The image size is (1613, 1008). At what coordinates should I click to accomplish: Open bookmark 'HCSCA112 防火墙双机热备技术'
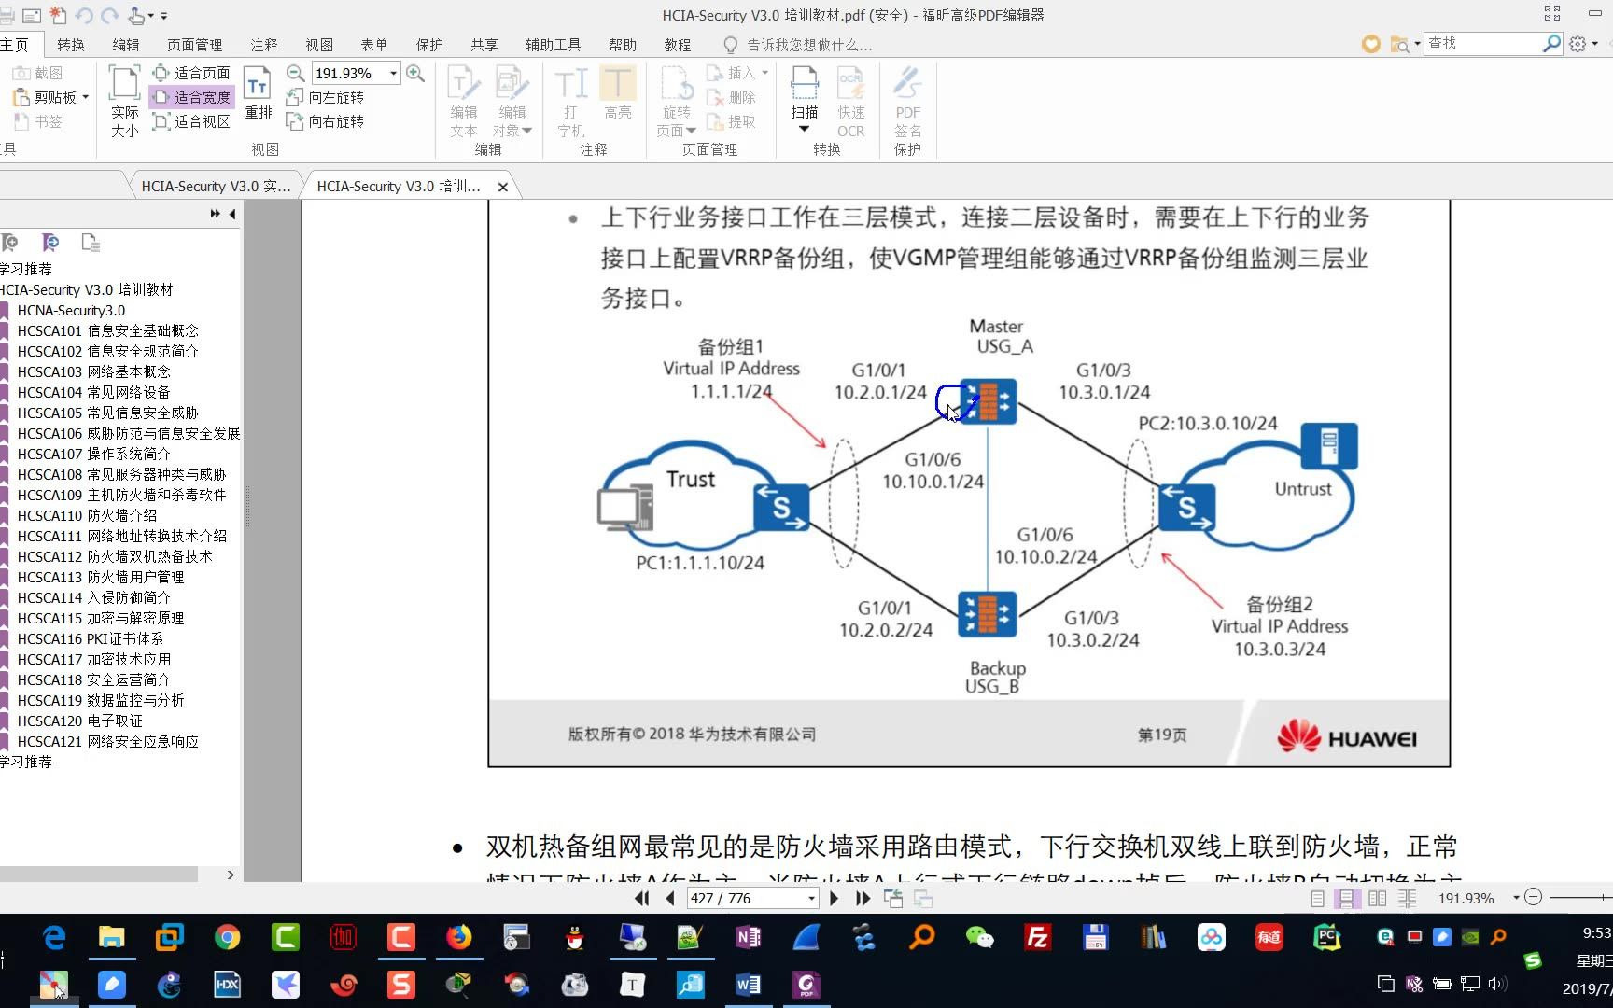click(115, 556)
